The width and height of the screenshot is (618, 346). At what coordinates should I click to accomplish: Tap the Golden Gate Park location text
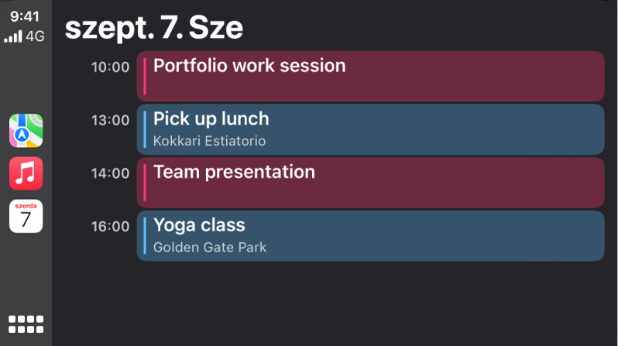(209, 248)
